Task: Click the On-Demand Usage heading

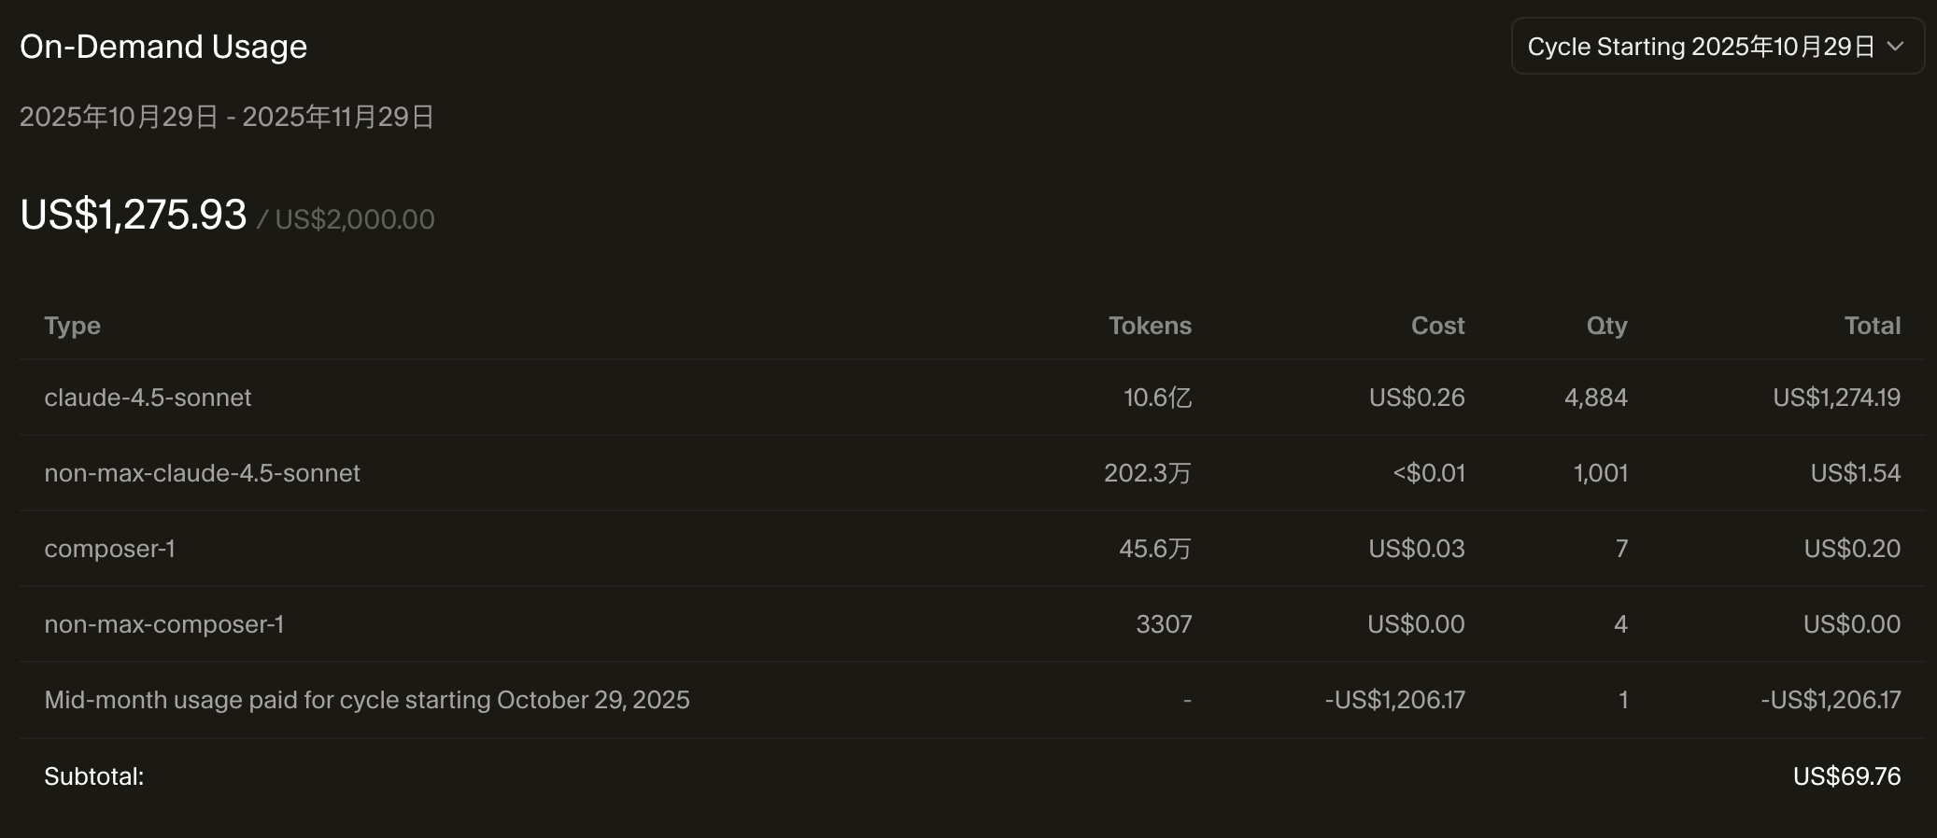Action: click(163, 47)
